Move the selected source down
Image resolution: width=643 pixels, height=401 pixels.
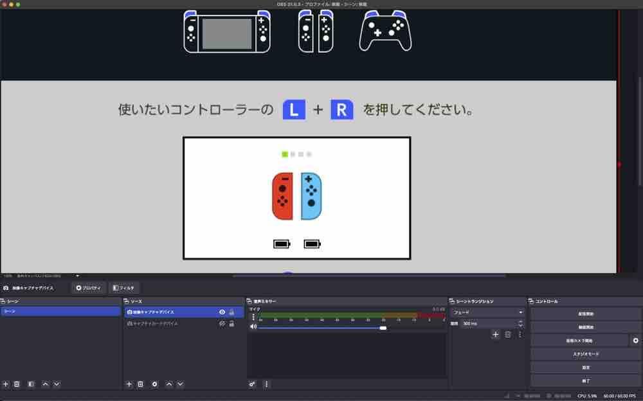[180, 384]
